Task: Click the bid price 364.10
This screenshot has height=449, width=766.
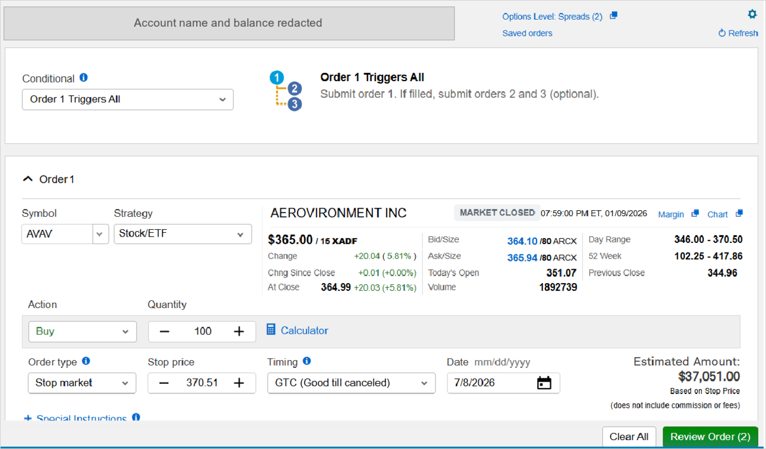Action: (x=522, y=241)
